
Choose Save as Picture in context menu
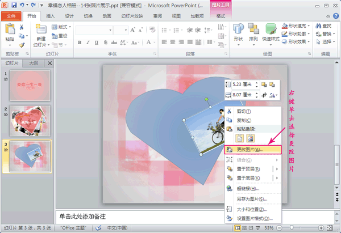[x=253, y=199]
